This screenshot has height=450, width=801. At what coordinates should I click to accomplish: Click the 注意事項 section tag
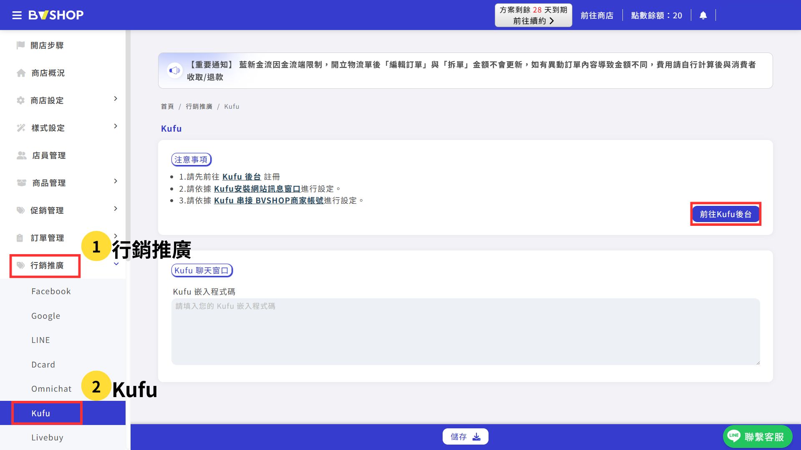click(191, 160)
